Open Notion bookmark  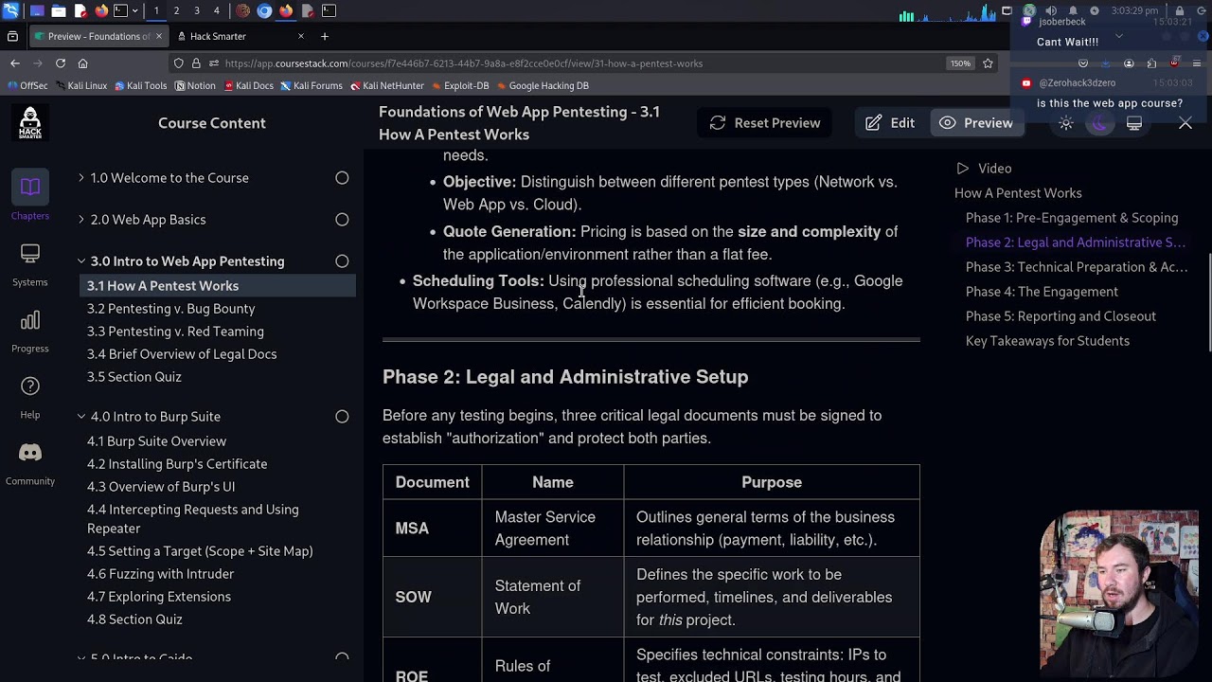pyautogui.click(x=194, y=85)
